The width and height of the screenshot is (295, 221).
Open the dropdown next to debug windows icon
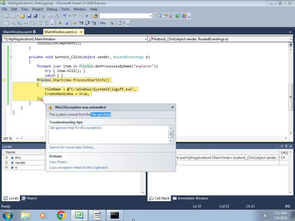coord(124,23)
